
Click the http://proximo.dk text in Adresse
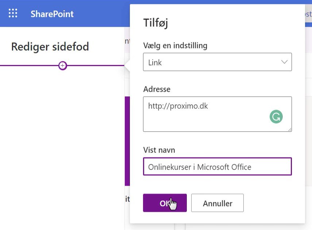[178, 106]
